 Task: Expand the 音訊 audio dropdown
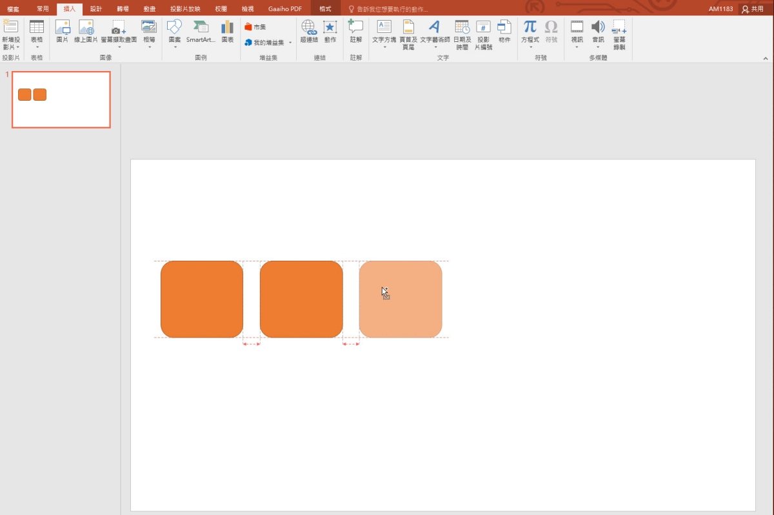(x=598, y=46)
